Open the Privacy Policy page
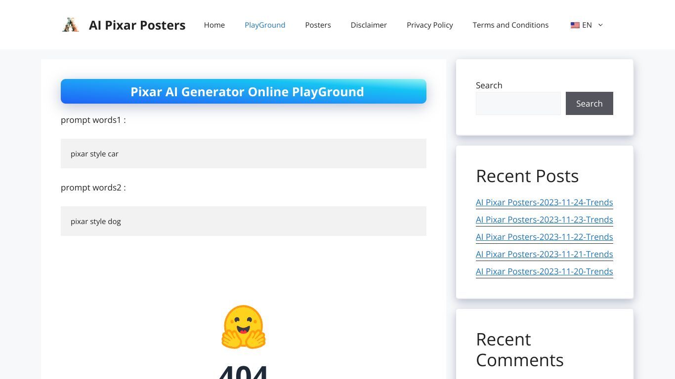This screenshot has width=675, height=379. 430,25
